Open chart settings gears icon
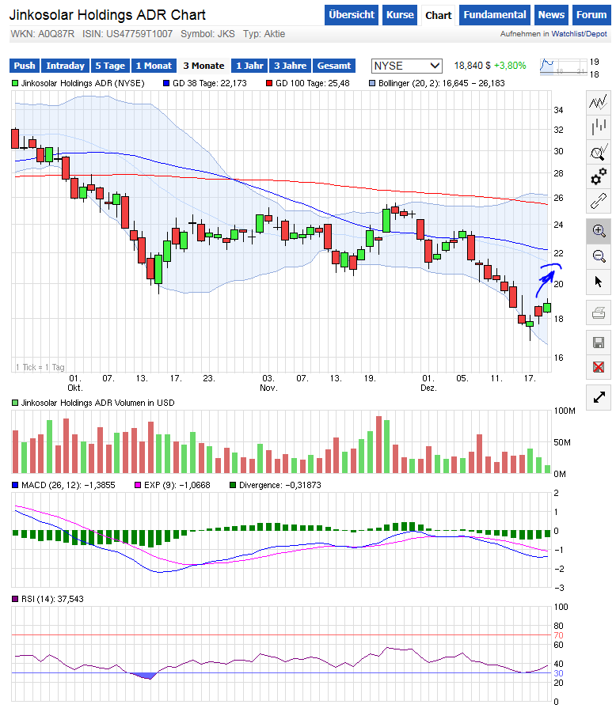The height and width of the screenshot is (712, 616). (x=599, y=176)
